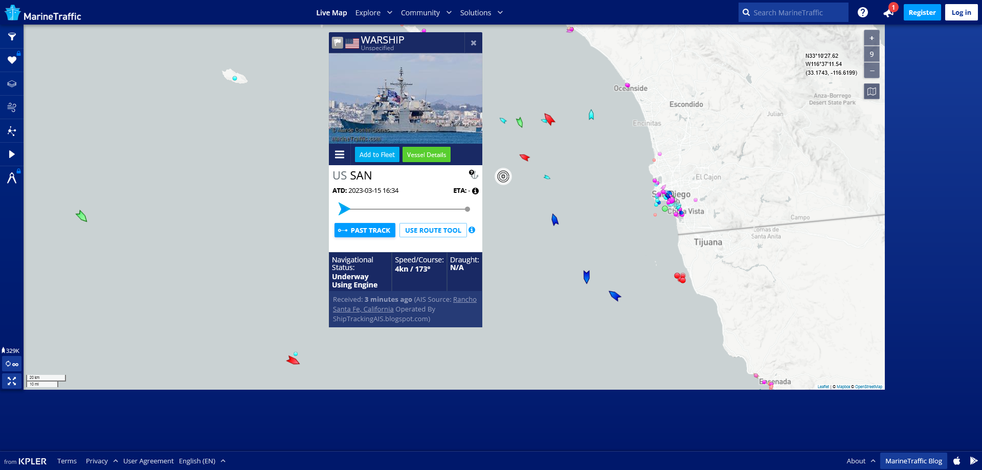
Task: Open the map layers icon
Action: tap(12, 83)
